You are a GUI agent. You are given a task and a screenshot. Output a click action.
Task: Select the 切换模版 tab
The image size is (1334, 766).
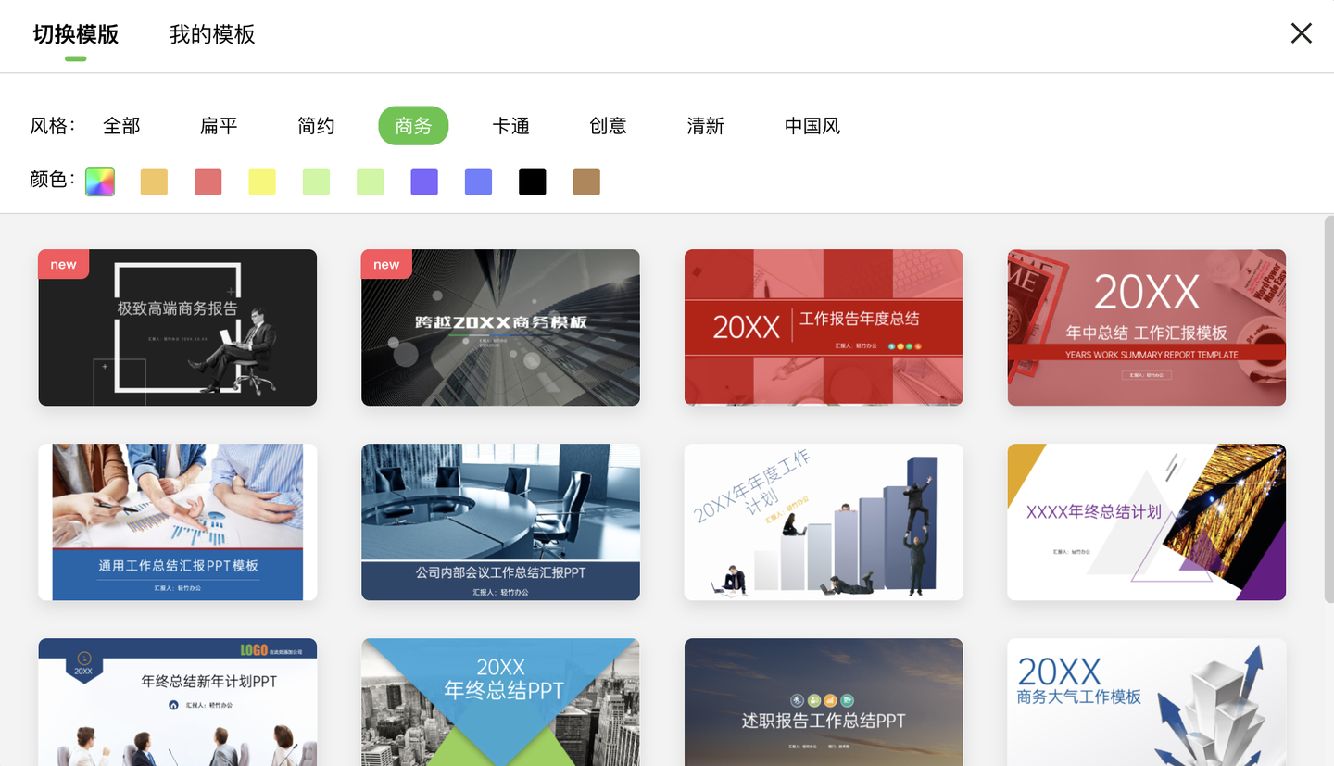[74, 34]
